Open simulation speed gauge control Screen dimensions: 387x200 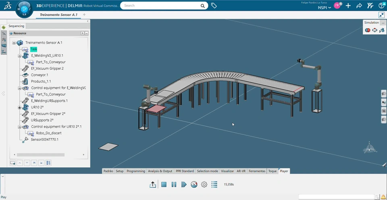(x=194, y=184)
